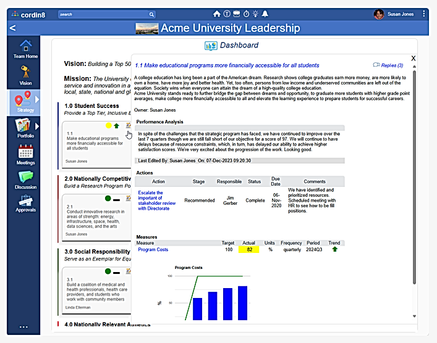Click Susan Jones profile avatar
The image size is (437, 343).
point(379,14)
